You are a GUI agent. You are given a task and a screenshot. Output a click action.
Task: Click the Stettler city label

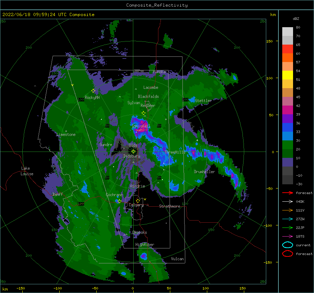(x=203, y=101)
